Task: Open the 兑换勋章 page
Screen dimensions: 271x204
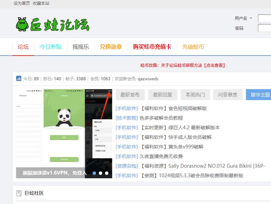Action: point(111,47)
